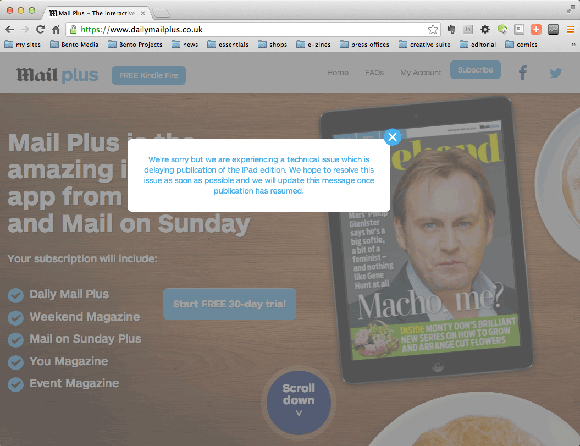Screen dimensions: 580x446
Task: Open the FAQs navigation item
Action: pos(374,73)
